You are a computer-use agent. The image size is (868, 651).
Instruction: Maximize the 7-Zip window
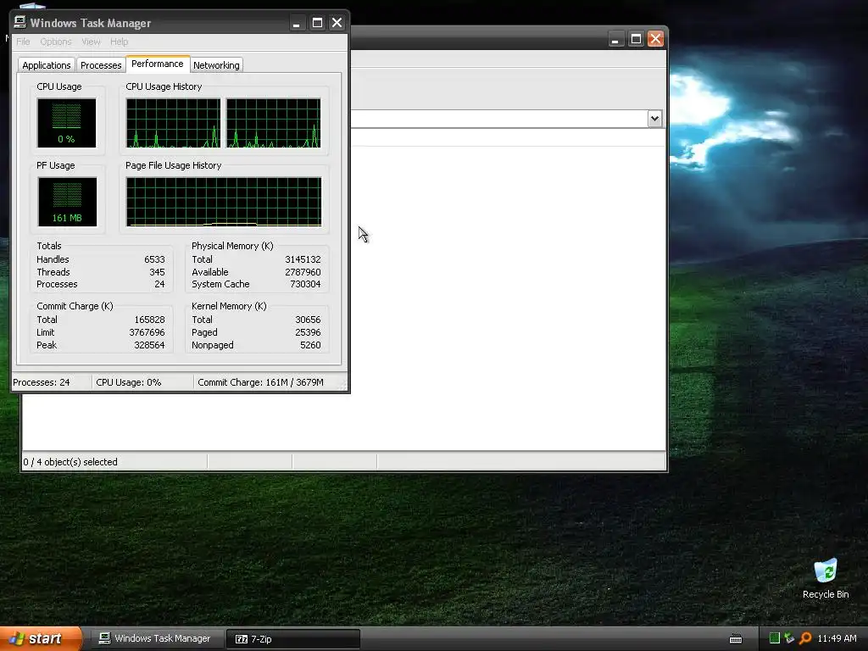(636, 39)
